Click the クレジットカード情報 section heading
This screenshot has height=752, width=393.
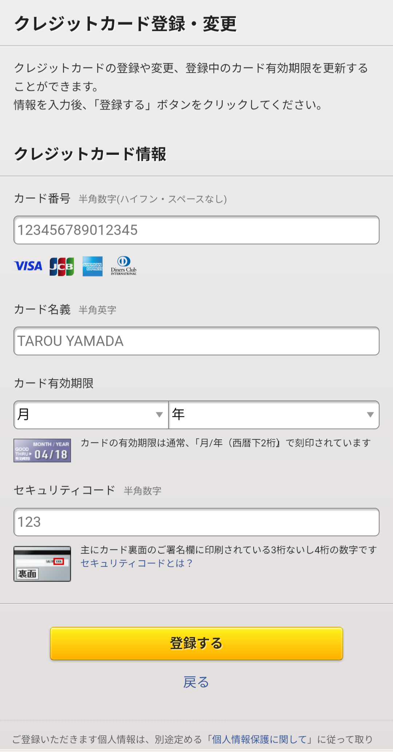click(x=90, y=154)
